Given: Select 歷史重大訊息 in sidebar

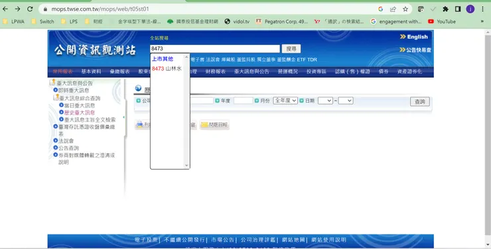Looking at the screenshot, I should 80,113.
